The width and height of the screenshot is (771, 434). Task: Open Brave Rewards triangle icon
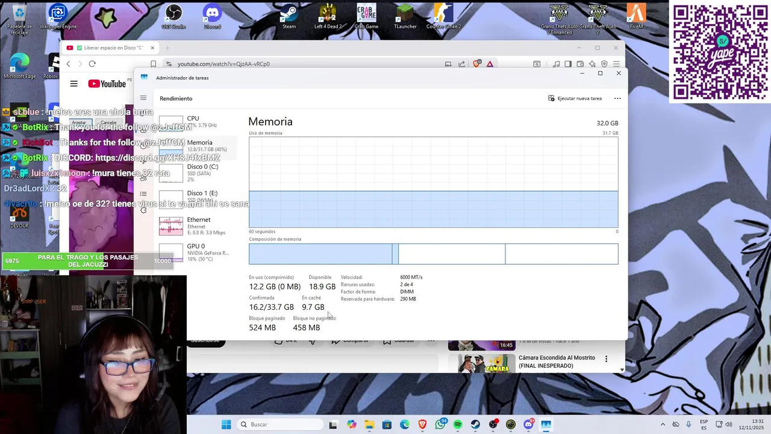tap(490, 64)
